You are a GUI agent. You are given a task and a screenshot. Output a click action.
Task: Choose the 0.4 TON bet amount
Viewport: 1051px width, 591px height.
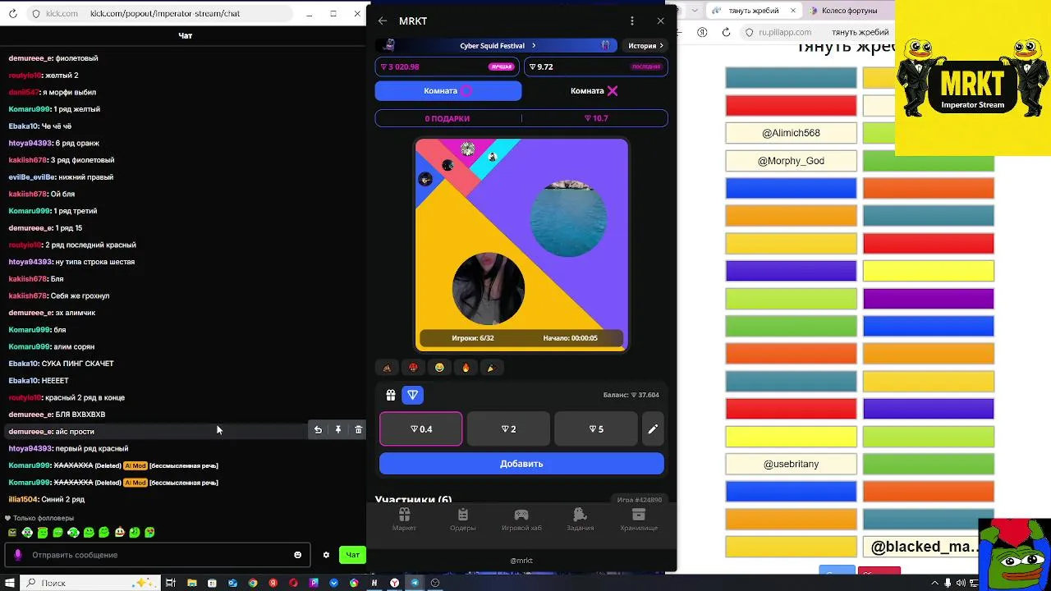(421, 429)
